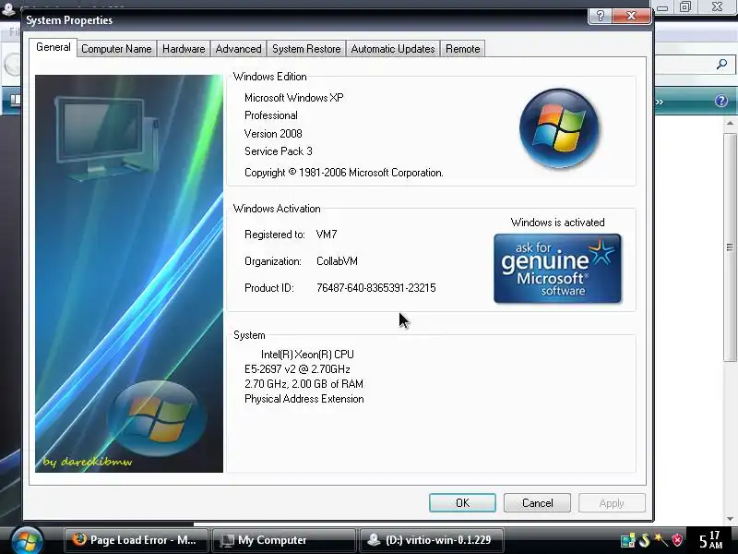Image resolution: width=738 pixels, height=554 pixels.
Task: Click the System Properties help question mark
Action: pos(601,16)
